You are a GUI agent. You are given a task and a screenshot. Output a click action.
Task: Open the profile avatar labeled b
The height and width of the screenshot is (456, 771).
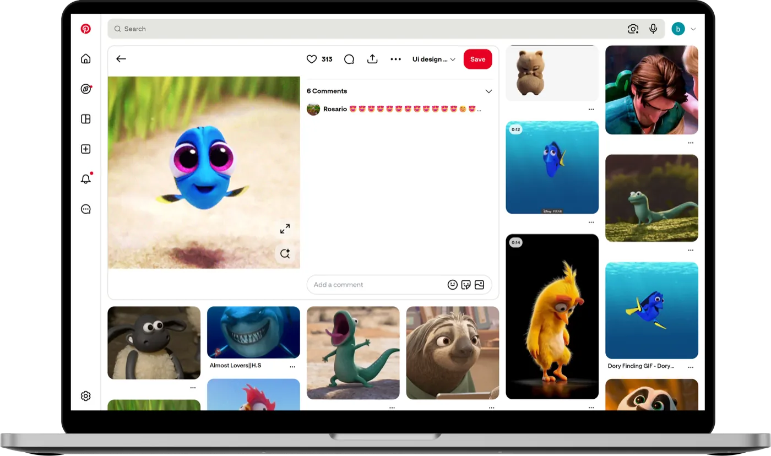[678, 29]
